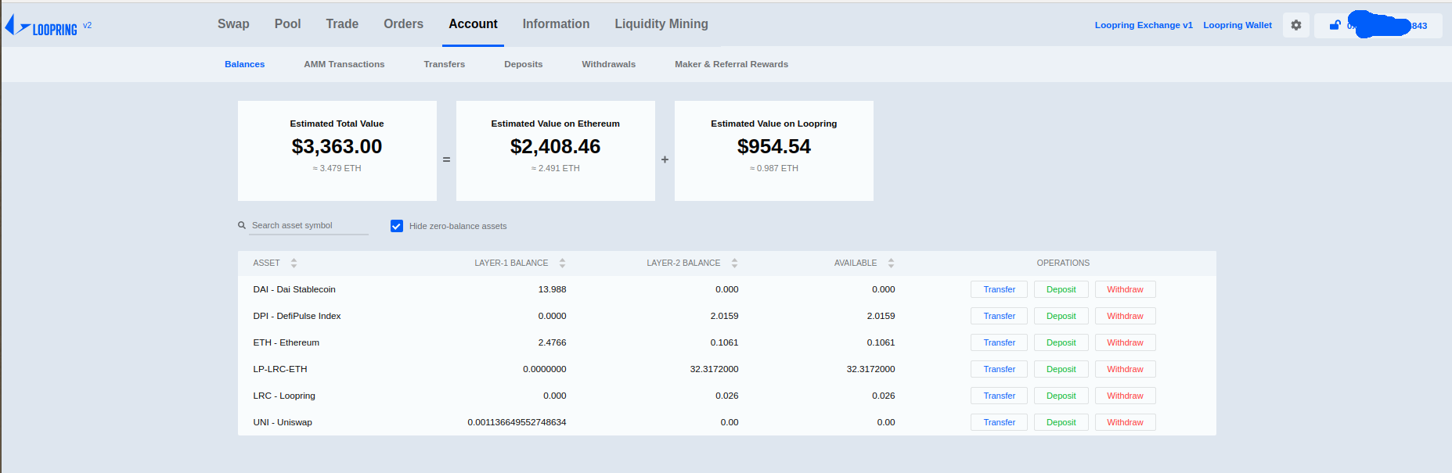Open Loopring Exchange v1 link

1143,25
